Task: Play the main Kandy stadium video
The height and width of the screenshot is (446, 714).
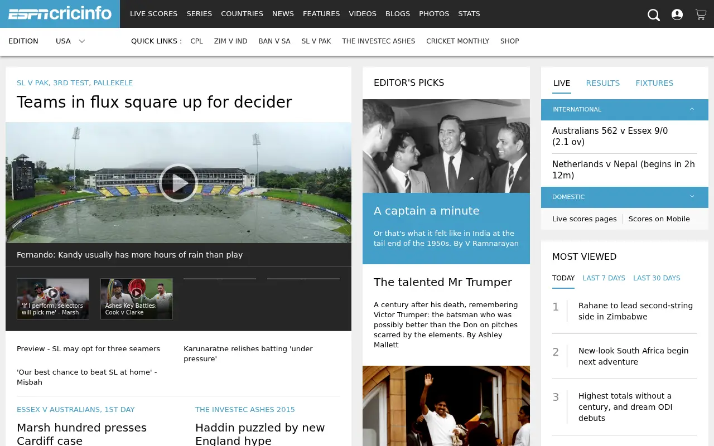Action: pos(178,183)
